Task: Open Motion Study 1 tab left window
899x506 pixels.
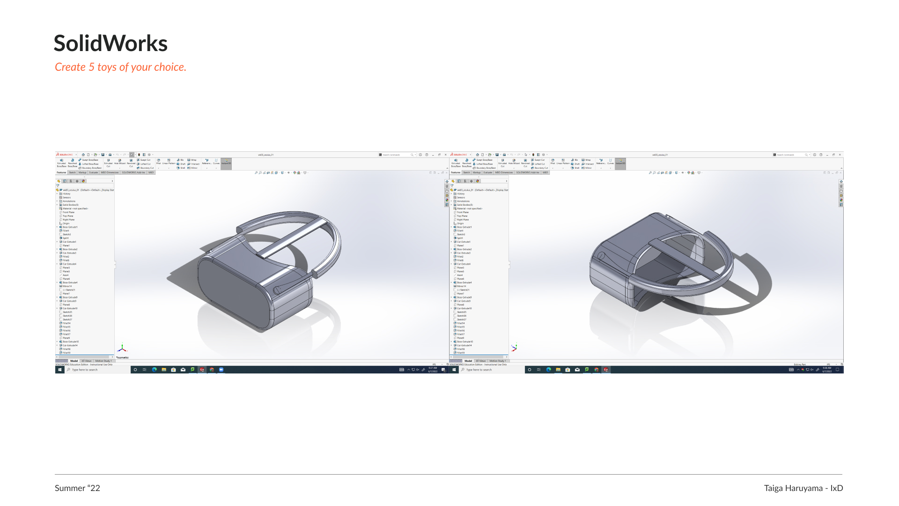Action: (x=103, y=361)
